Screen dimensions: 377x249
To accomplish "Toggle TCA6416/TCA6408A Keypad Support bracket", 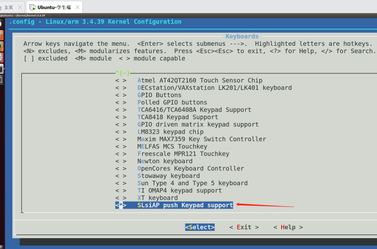I will (x=121, y=110).
